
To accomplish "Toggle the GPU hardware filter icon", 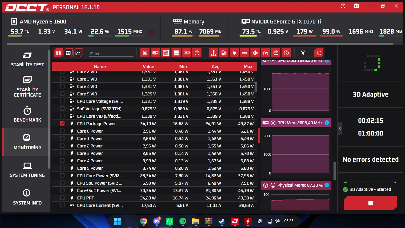I will (x=155, y=53).
